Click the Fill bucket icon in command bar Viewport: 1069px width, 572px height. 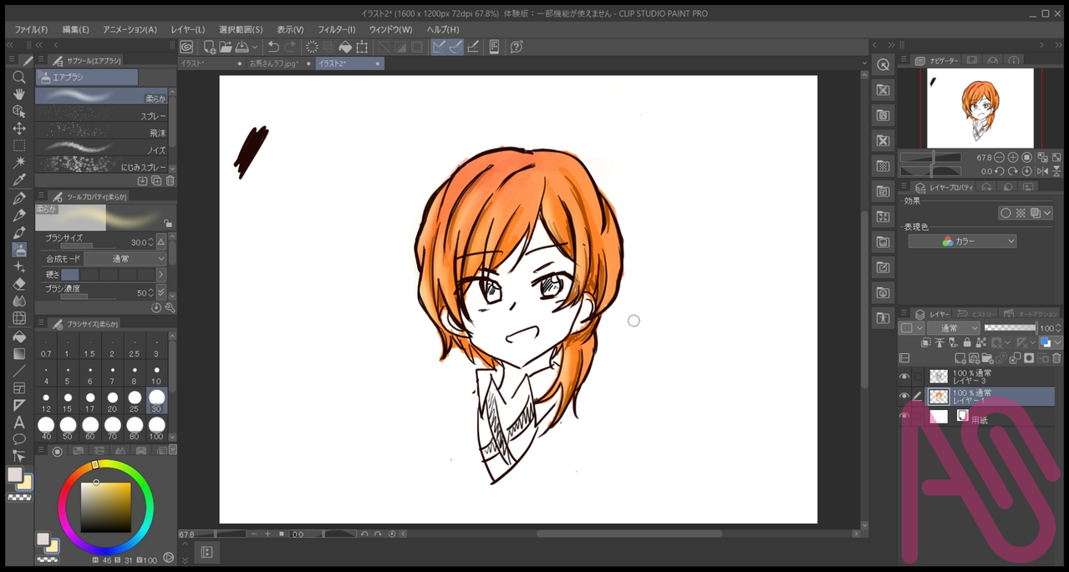click(344, 48)
